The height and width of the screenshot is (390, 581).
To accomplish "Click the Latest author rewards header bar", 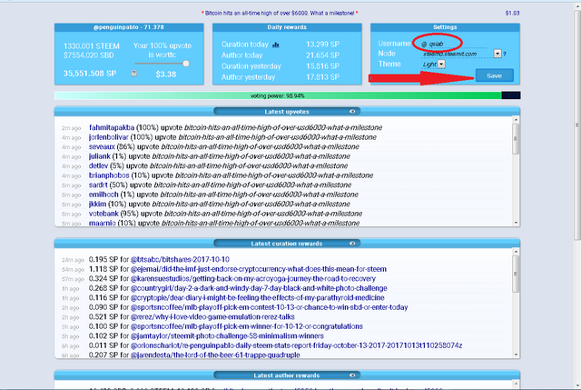I will 287,375.
